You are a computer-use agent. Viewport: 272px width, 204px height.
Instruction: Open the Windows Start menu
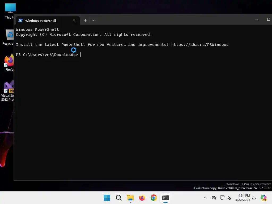107,198
